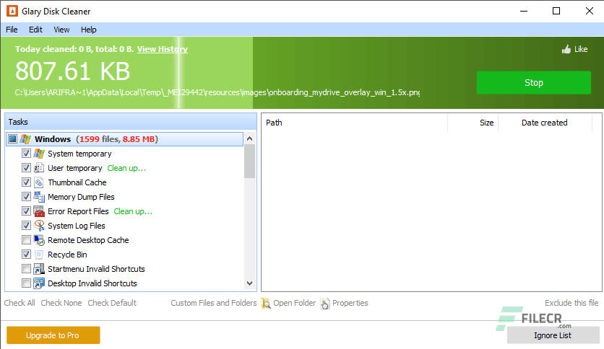Click the Error Report Files toolbox icon
This screenshot has height=349, width=604.
[39, 211]
